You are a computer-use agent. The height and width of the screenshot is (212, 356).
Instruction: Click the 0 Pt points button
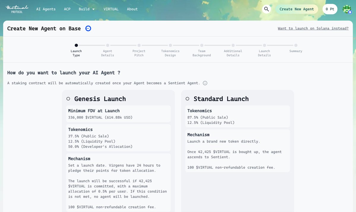[x=330, y=9]
